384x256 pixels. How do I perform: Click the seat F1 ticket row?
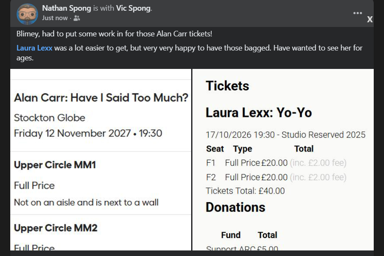(276, 163)
